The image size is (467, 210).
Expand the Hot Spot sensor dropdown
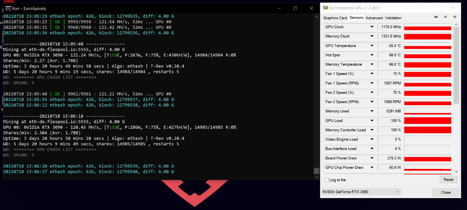click(x=372, y=55)
